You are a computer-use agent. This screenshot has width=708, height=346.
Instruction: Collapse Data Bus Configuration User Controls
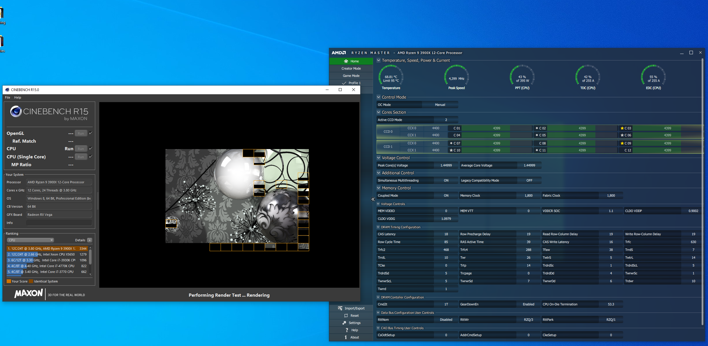378,313
